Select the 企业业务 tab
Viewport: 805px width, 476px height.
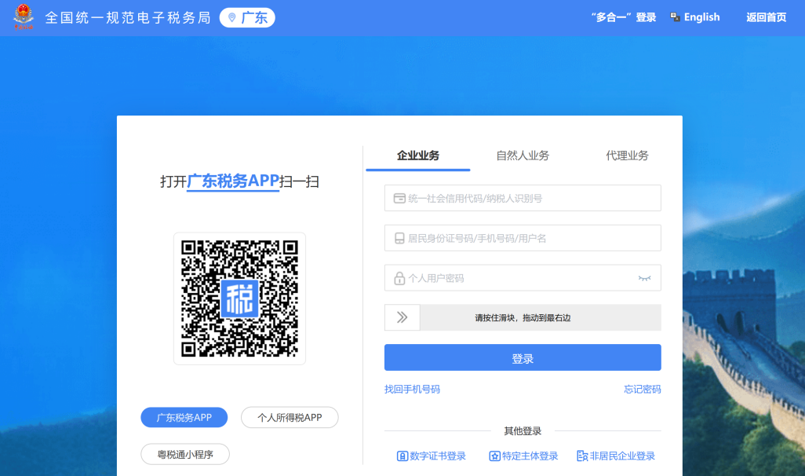418,156
